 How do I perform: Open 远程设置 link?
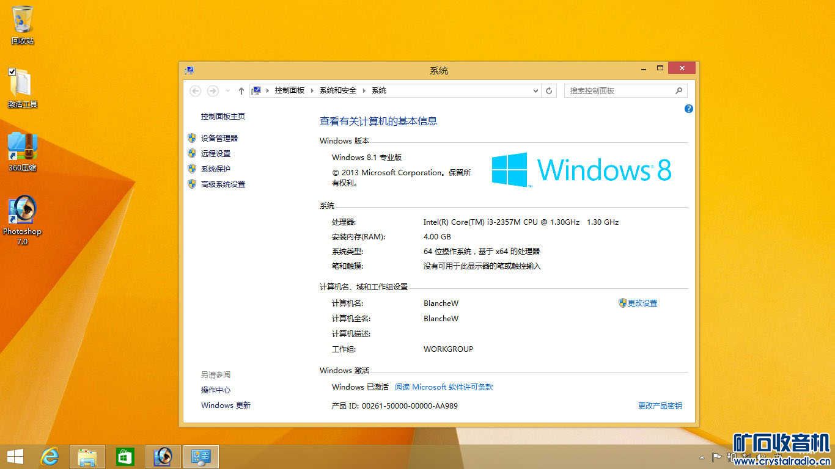[x=216, y=154]
